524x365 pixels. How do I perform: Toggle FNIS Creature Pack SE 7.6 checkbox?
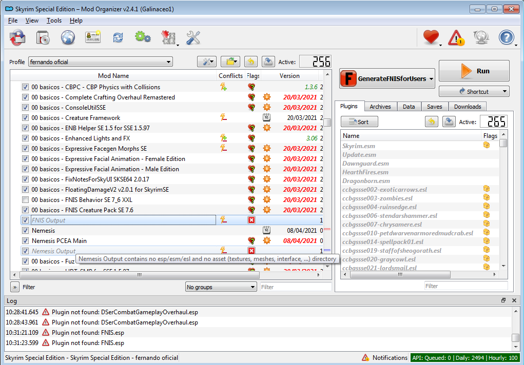pos(25,210)
